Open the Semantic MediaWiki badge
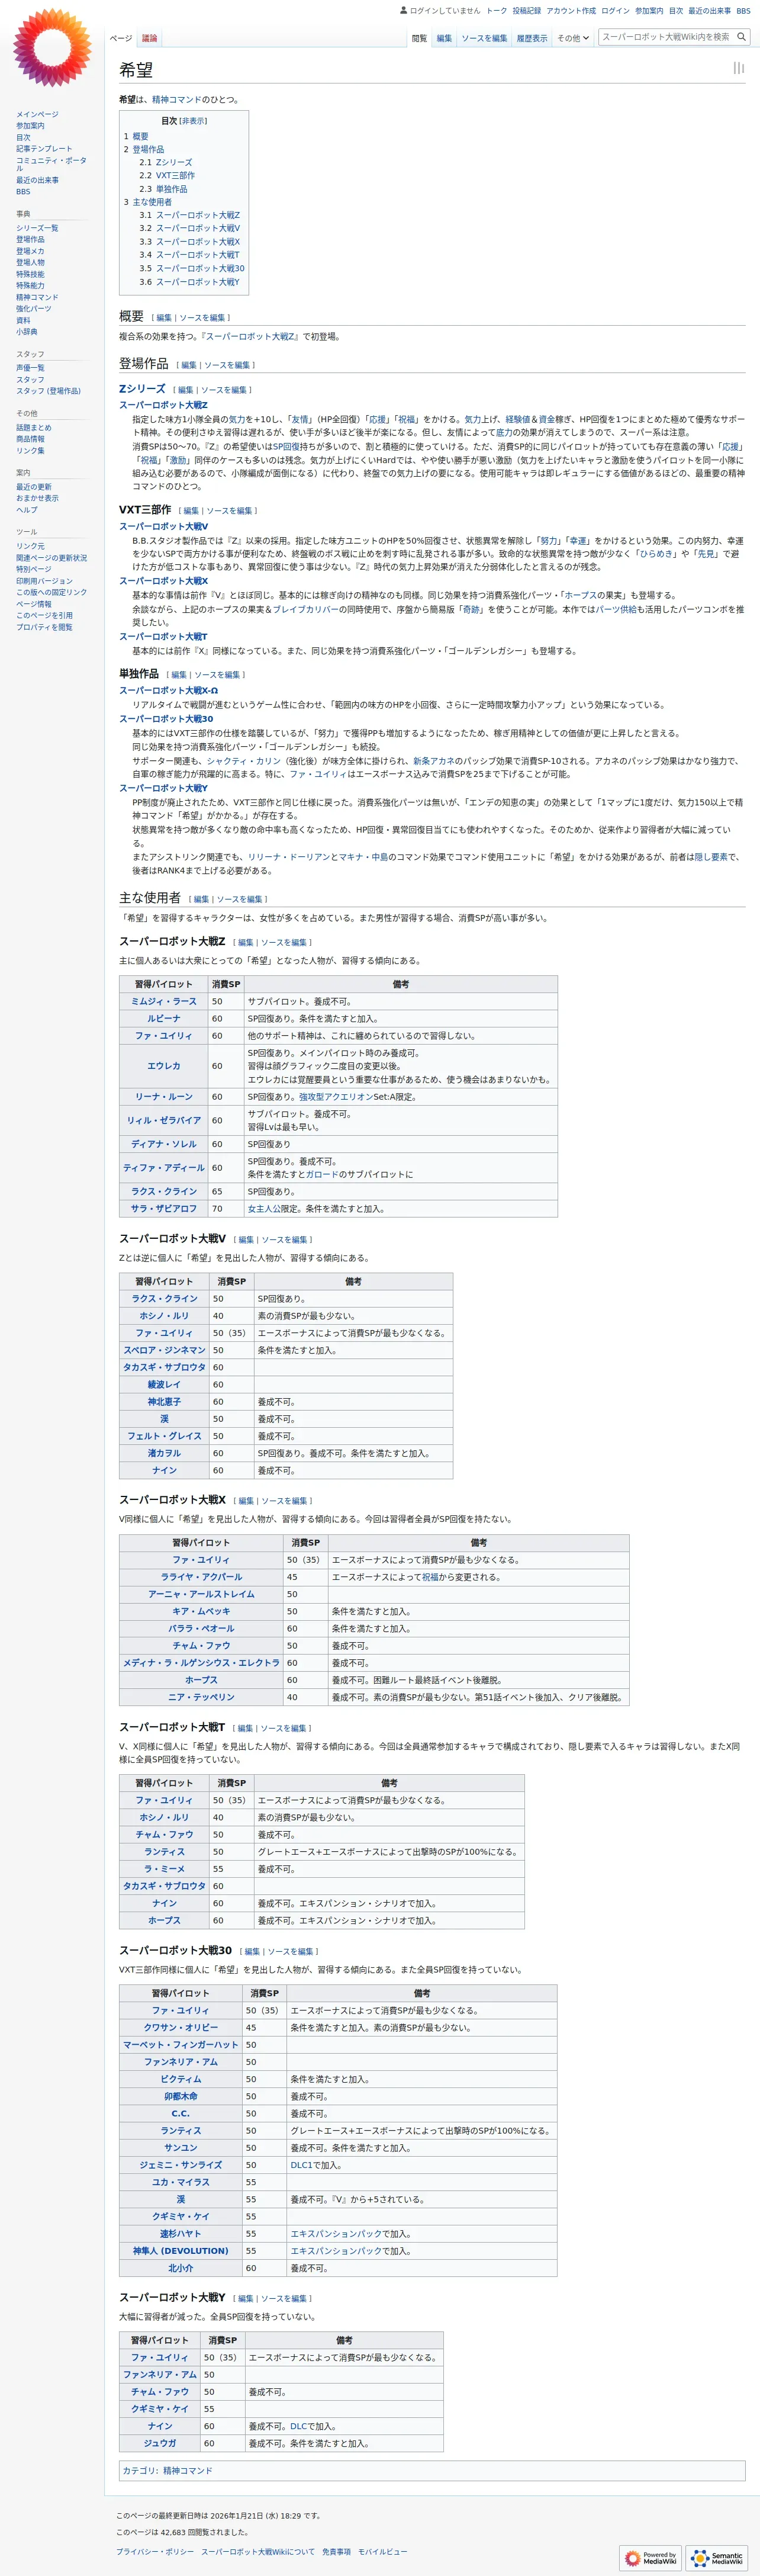The image size is (760, 2576). click(x=717, y=2557)
